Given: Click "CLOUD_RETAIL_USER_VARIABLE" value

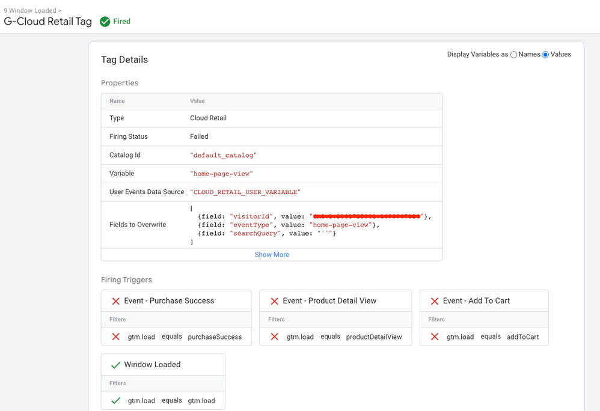Looking at the screenshot, I should [x=245, y=192].
